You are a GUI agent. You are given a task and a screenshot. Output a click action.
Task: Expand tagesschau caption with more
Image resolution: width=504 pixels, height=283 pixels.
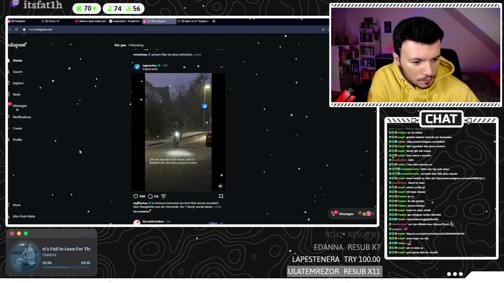click(x=218, y=207)
